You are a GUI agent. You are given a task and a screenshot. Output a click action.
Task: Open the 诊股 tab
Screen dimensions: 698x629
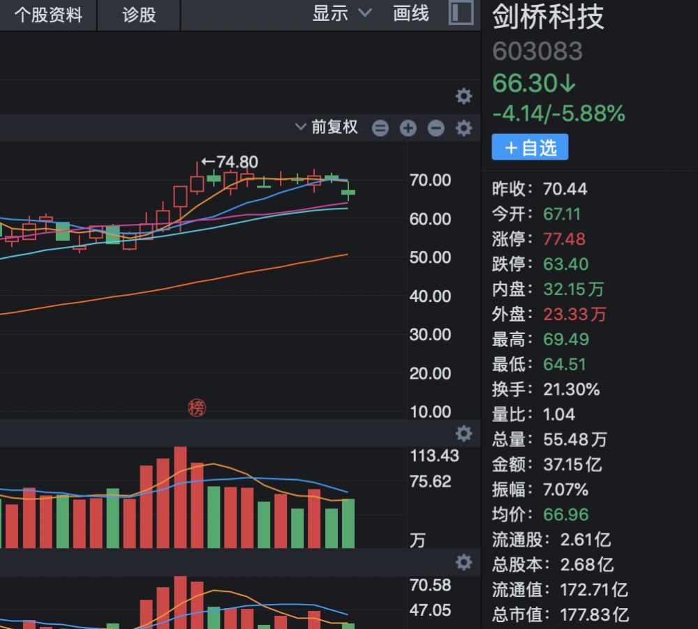click(x=138, y=15)
